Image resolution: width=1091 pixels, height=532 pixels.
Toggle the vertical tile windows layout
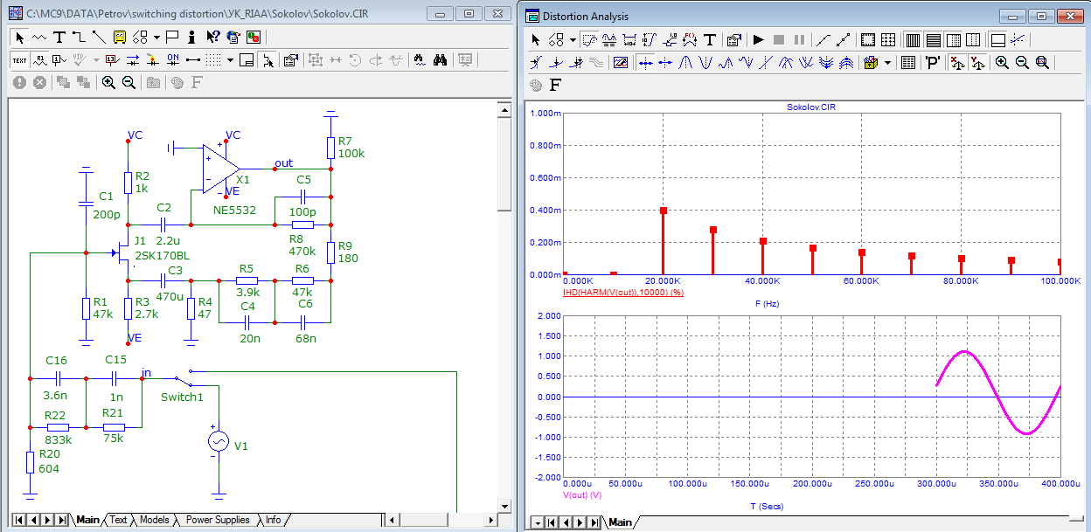[911, 39]
